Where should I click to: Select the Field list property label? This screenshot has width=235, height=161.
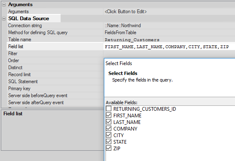[x=16, y=47]
